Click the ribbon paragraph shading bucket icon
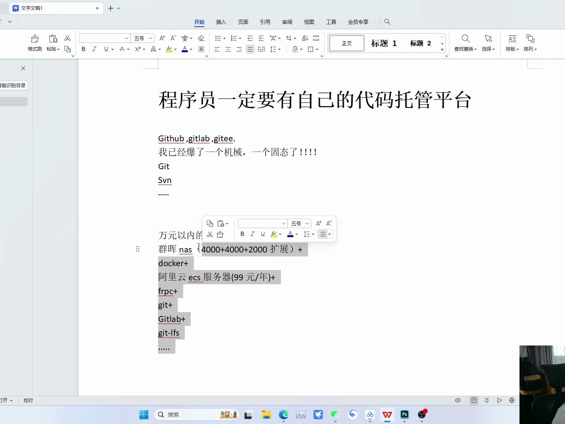565x424 pixels. pos(295,49)
